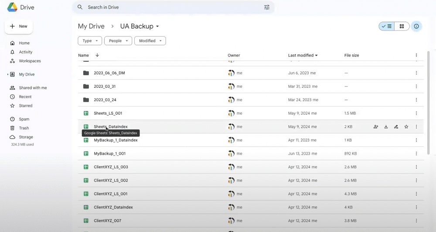Open more actions for ClientXYZ_LS_003
Image resolution: width=436 pixels, height=232 pixels.
(x=416, y=167)
